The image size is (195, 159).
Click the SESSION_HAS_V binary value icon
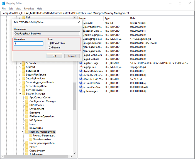[x=81, y=79]
